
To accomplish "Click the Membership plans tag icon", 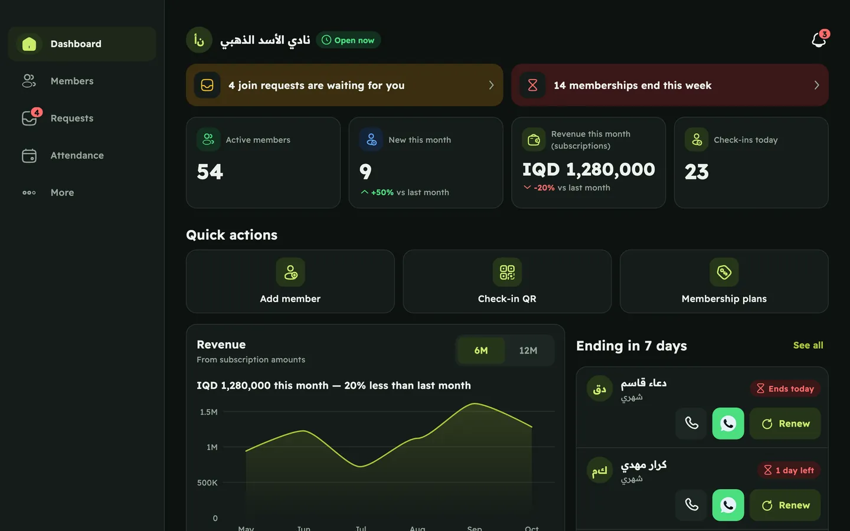I will pos(724,272).
